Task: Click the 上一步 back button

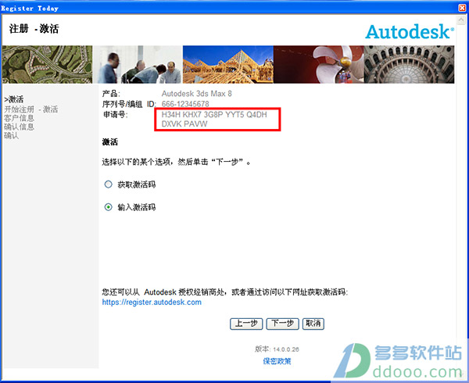Action: [246, 324]
